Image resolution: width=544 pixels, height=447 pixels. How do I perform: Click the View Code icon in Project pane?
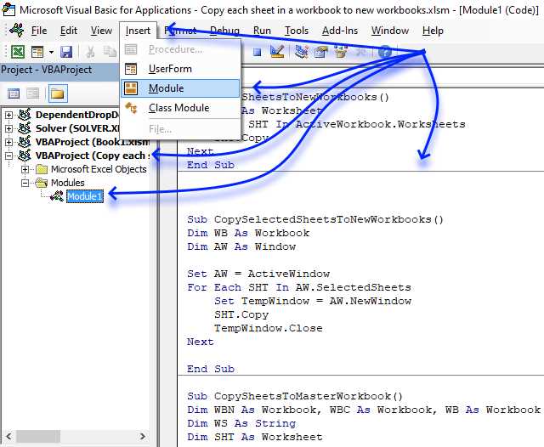click(14, 93)
